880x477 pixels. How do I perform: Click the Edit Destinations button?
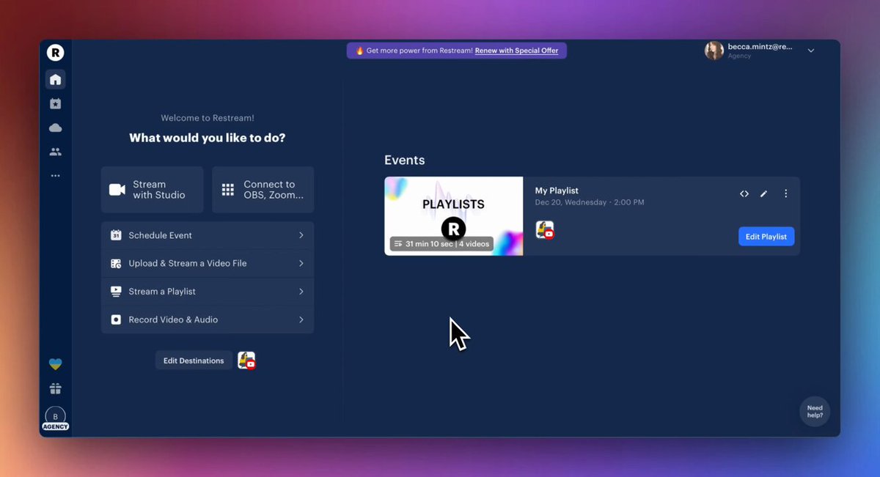pyautogui.click(x=194, y=360)
